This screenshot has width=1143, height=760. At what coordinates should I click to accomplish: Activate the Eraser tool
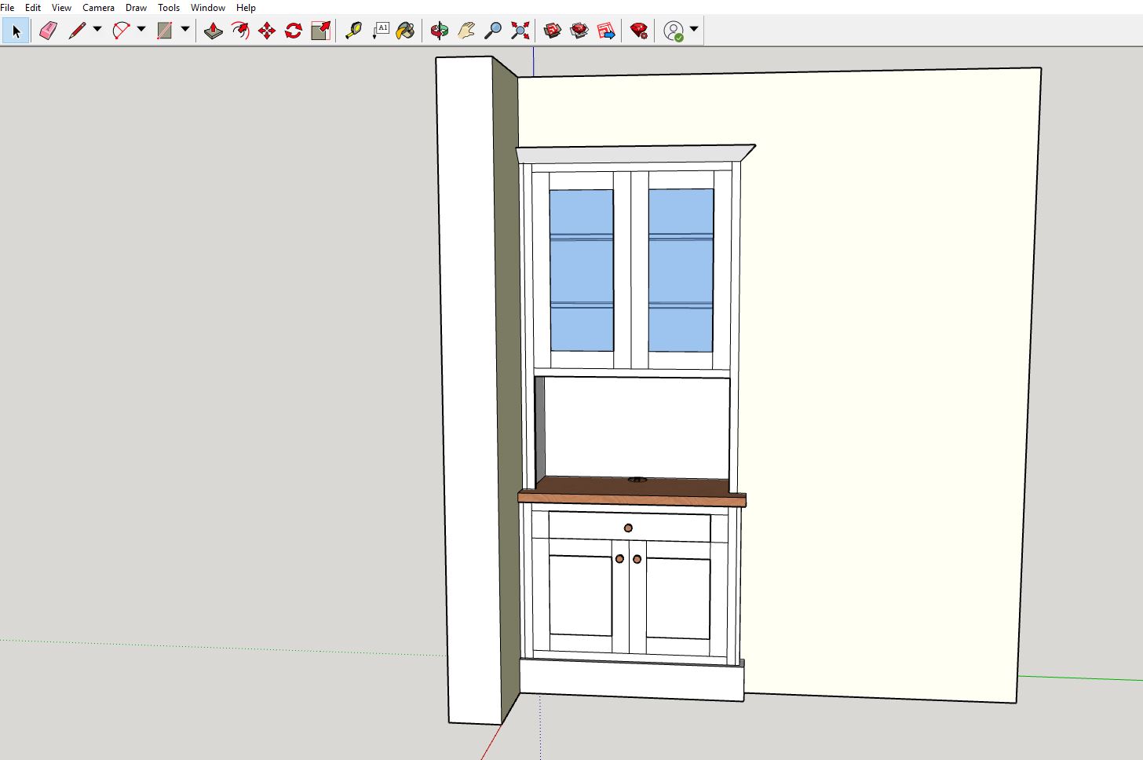click(x=48, y=31)
